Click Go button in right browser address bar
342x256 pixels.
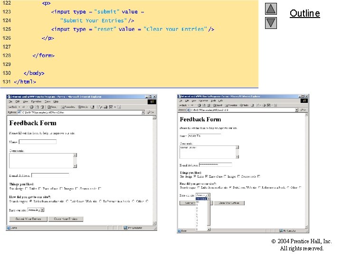point(303,110)
